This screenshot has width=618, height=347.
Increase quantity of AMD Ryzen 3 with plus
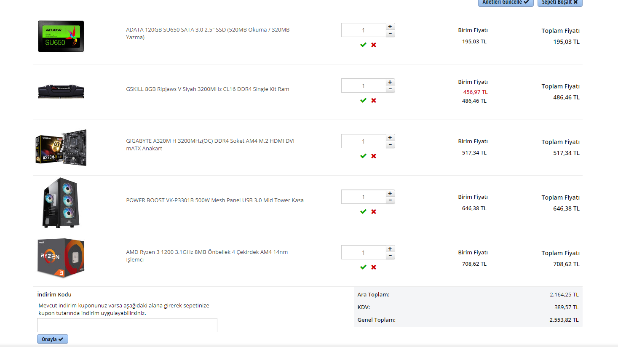tap(390, 249)
